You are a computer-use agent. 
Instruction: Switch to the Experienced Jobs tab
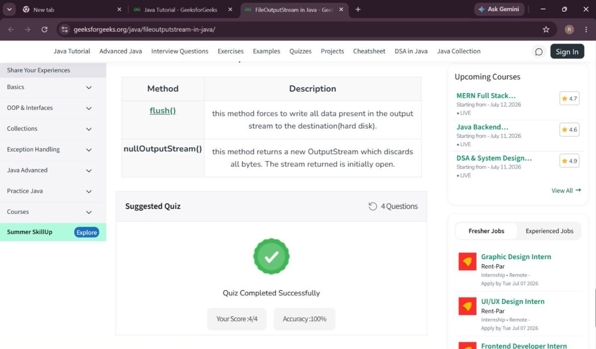pos(549,231)
